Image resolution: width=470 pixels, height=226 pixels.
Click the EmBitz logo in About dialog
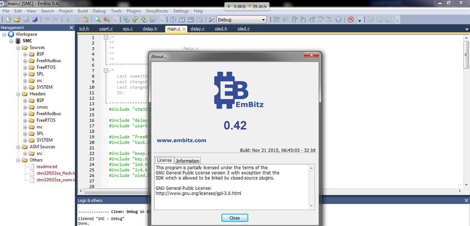239,90
